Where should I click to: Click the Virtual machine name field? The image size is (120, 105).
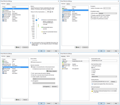[104, 61]
